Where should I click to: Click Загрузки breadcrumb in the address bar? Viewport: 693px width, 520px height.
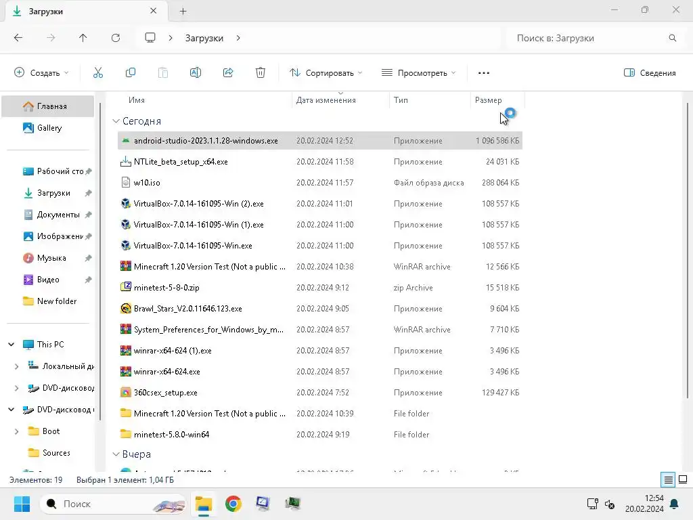coord(204,39)
